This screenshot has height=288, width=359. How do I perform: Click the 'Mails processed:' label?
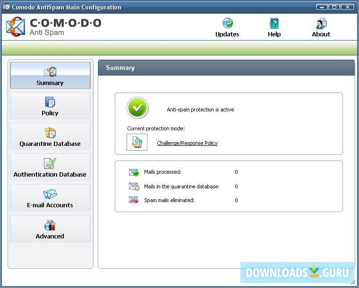coord(162,172)
